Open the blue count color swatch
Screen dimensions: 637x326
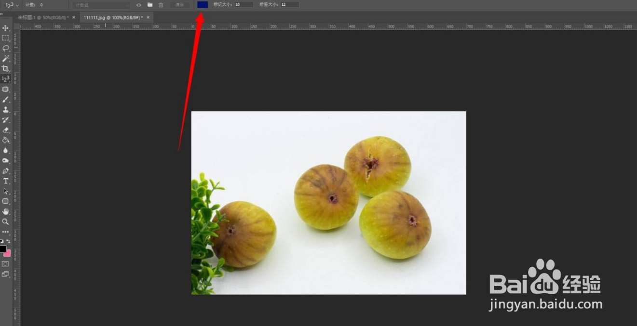(203, 4)
